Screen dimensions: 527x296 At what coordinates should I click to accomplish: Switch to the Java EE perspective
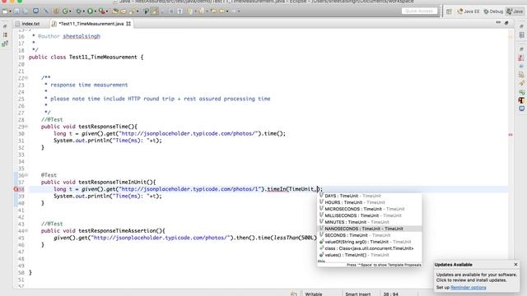click(x=469, y=12)
